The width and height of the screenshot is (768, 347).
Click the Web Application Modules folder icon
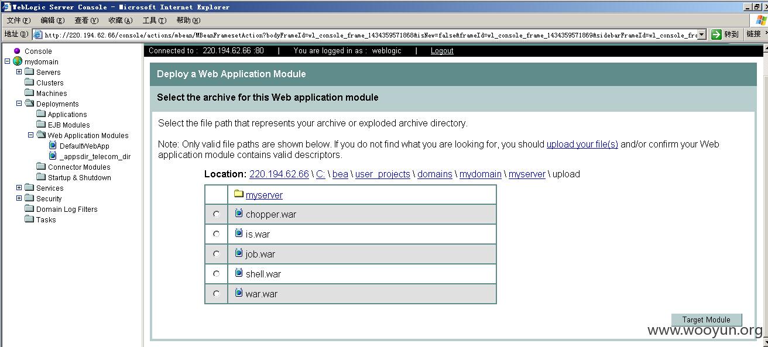coord(41,135)
